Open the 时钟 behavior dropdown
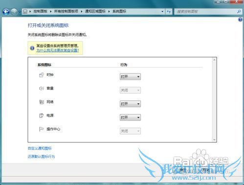Screen dimensions: 244x185 coord(130,77)
